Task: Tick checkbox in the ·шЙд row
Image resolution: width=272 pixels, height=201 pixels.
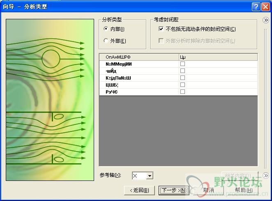Action: (182, 71)
